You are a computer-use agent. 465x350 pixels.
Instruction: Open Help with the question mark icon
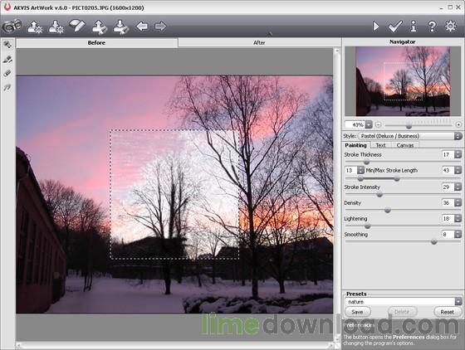pyautogui.click(x=432, y=27)
